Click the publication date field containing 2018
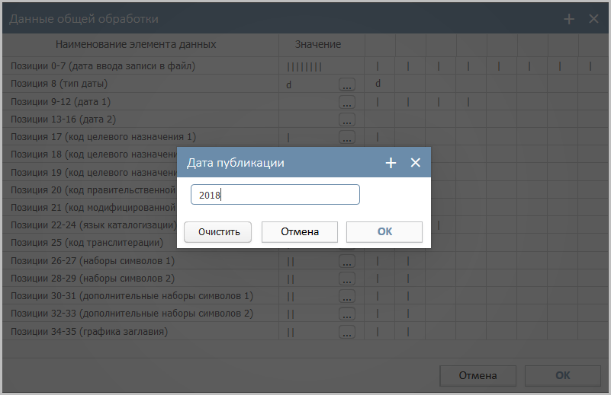 point(275,195)
